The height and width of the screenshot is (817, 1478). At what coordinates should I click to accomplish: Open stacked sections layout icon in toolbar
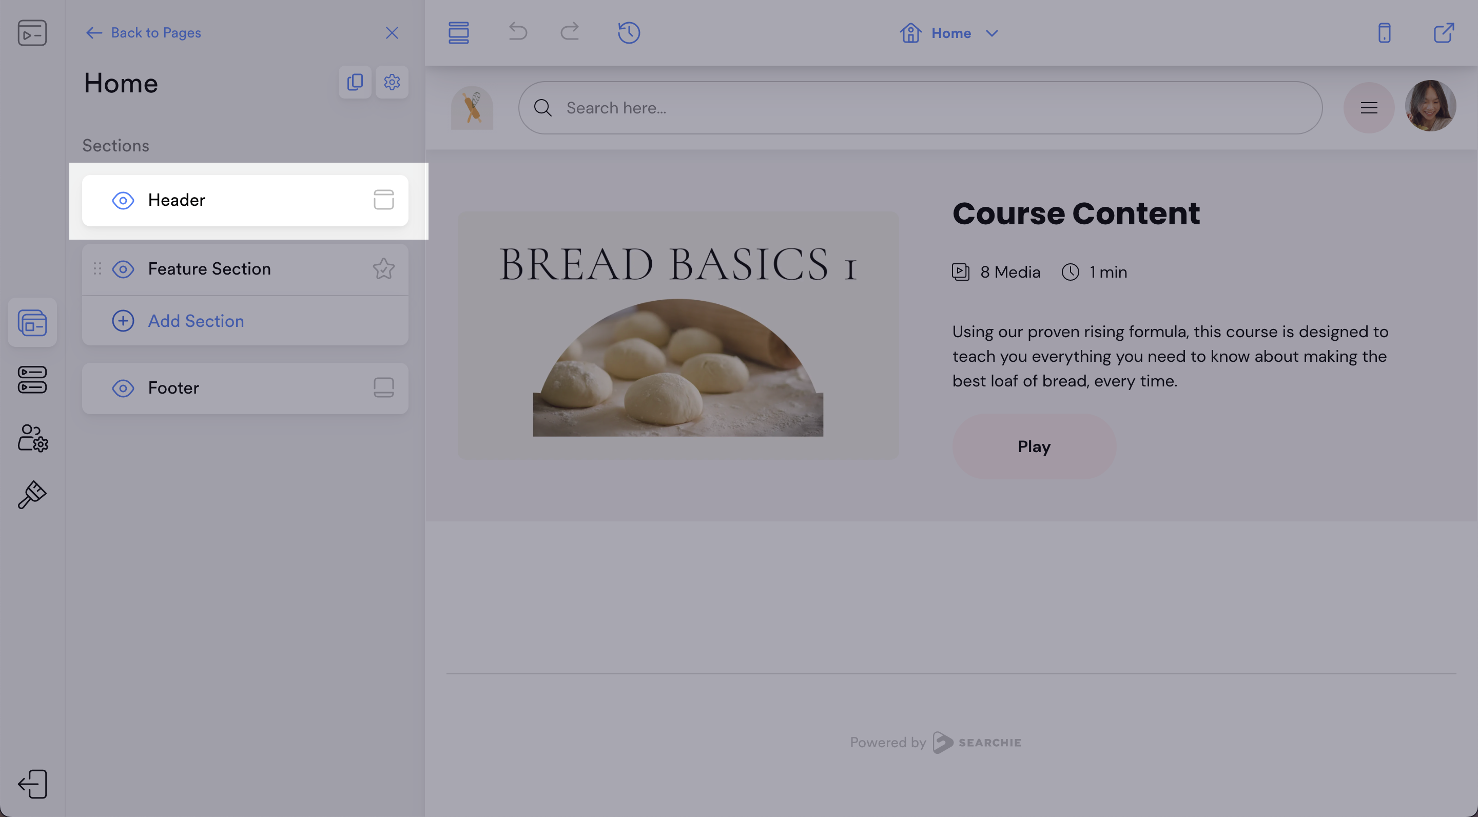coord(458,33)
